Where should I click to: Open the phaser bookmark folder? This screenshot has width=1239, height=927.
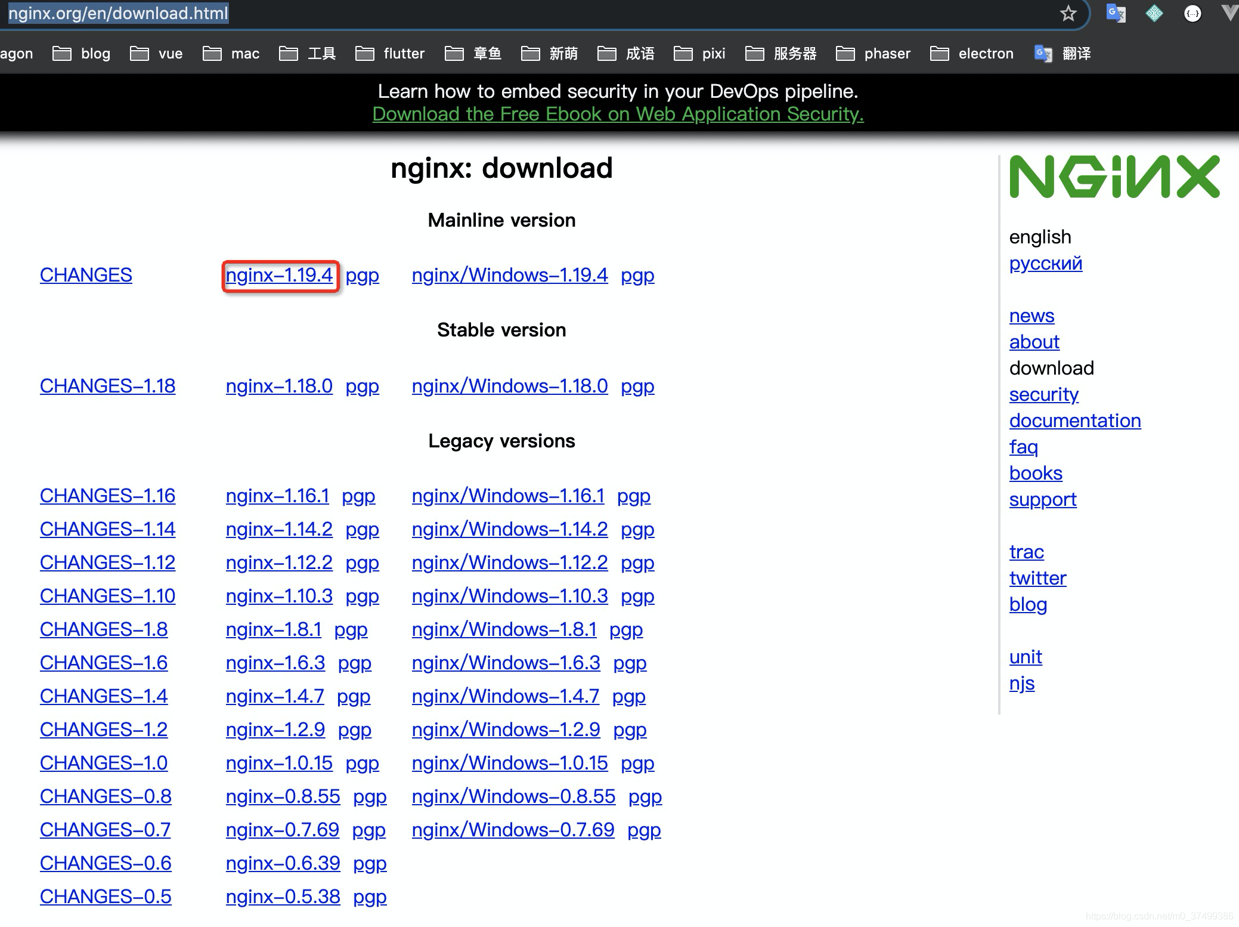point(874,54)
